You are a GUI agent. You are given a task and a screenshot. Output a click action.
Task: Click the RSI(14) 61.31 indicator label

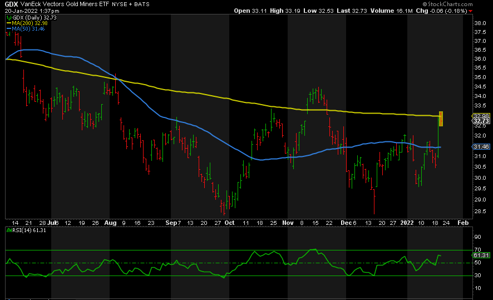(x=29, y=230)
